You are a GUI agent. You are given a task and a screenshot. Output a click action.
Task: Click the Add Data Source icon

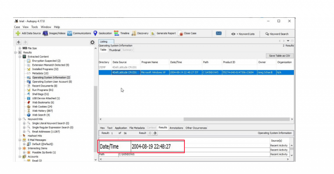tap(18, 33)
